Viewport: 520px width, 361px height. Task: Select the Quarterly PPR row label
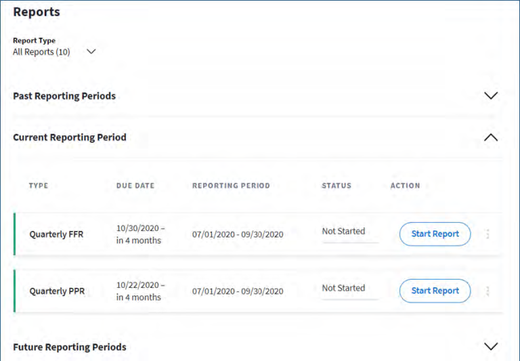pos(56,291)
